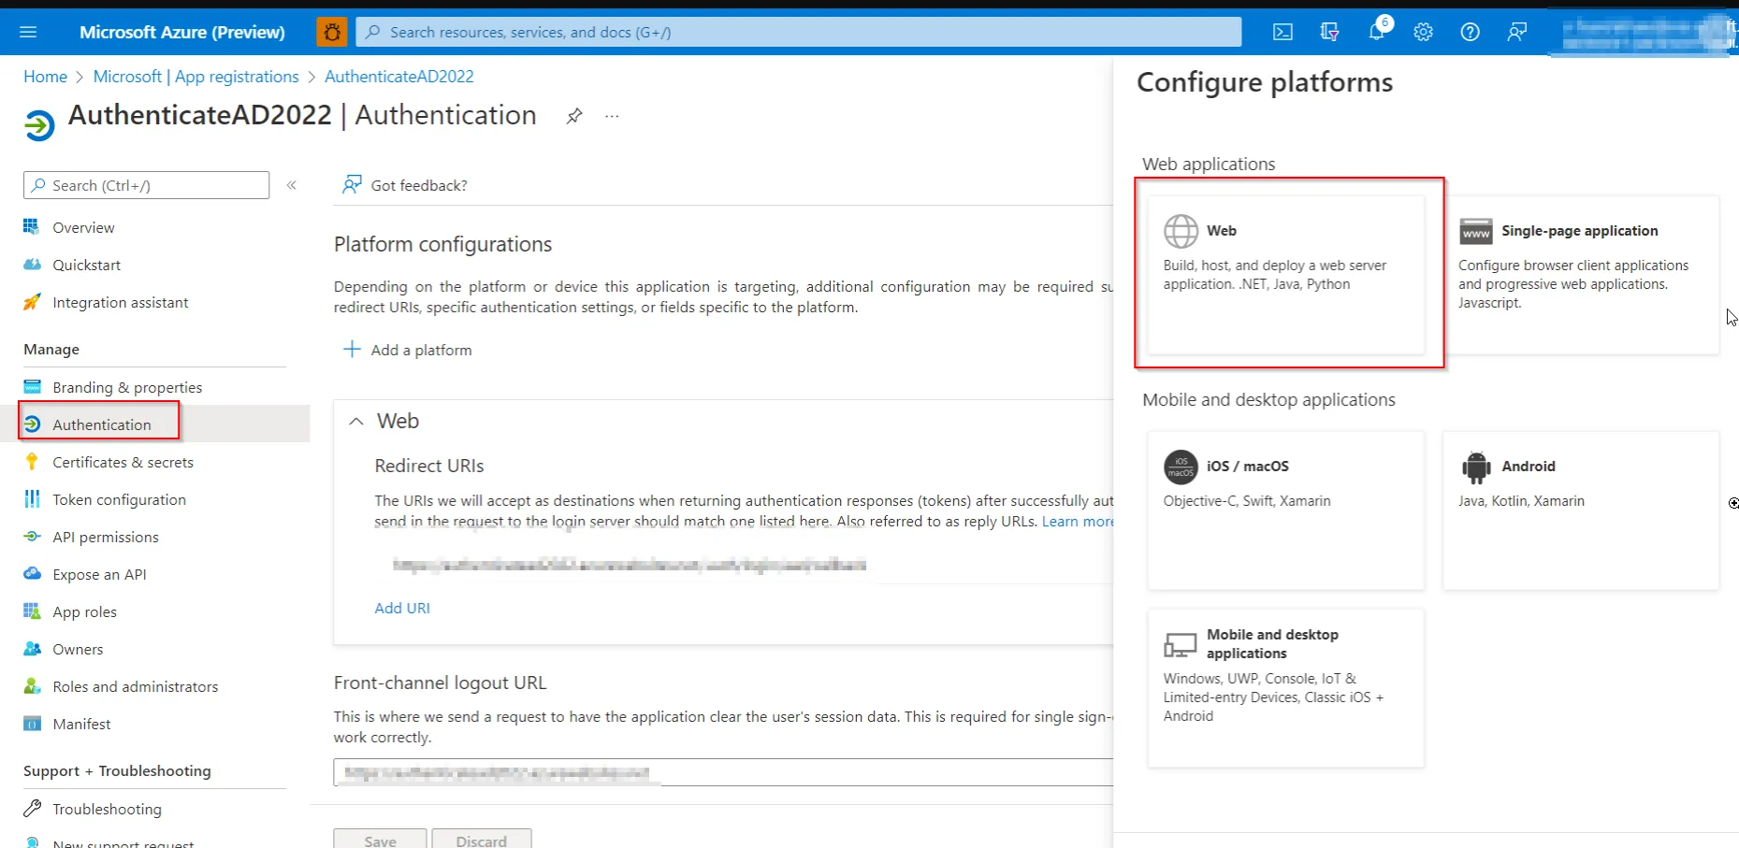Click the bug report icon
The image size is (1739, 848).
[x=331, y=32]
